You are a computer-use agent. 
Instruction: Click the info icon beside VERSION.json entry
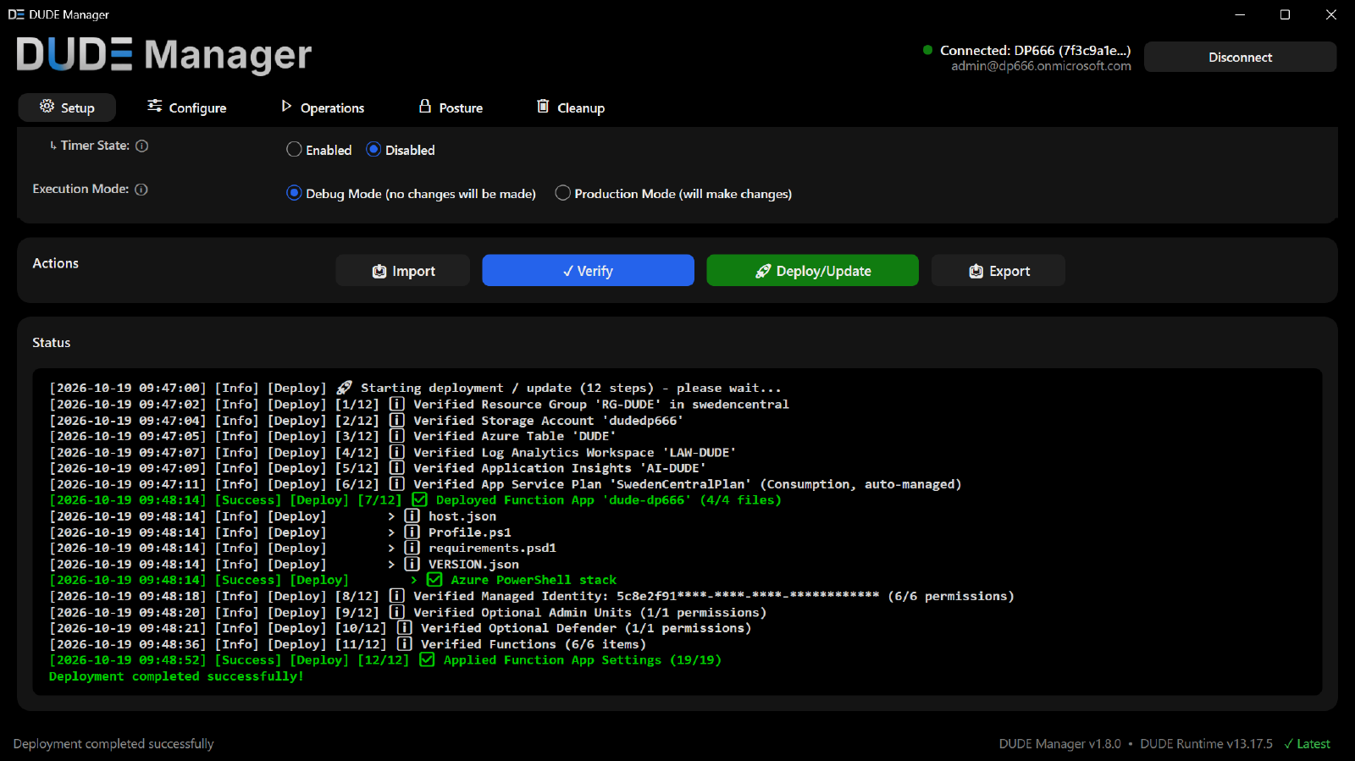pyautogui.click(x=412, y=564)
